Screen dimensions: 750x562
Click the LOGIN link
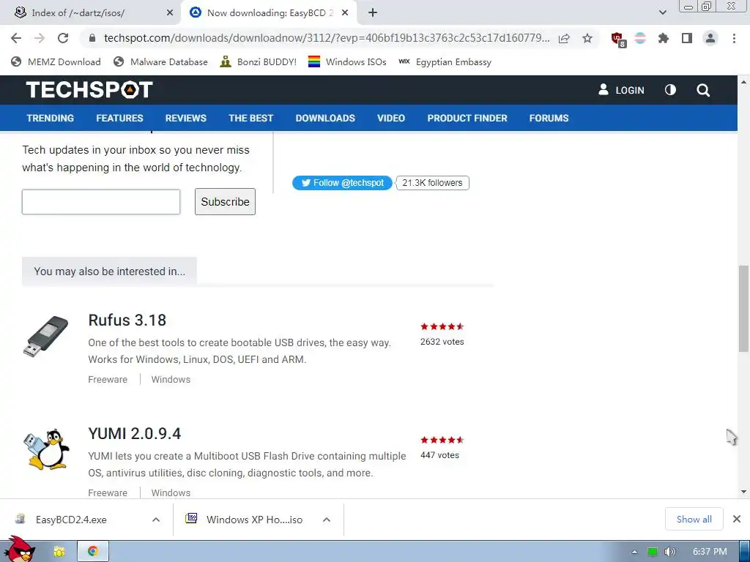621,90
